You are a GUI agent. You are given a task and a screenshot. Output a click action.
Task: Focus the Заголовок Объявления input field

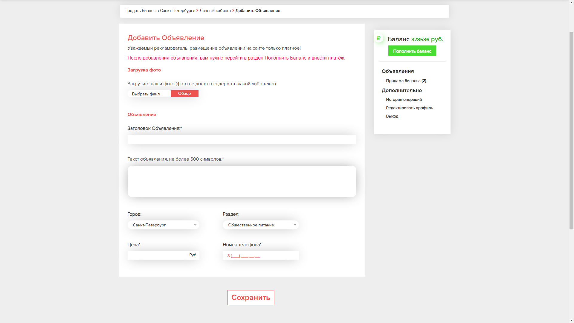[x=242, y=139]
